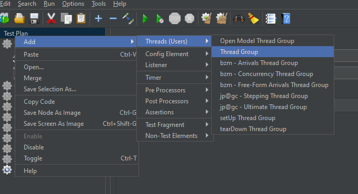358x194 pixels.
Task: Choose Save Screen As Image
Action: coord(76,124)
